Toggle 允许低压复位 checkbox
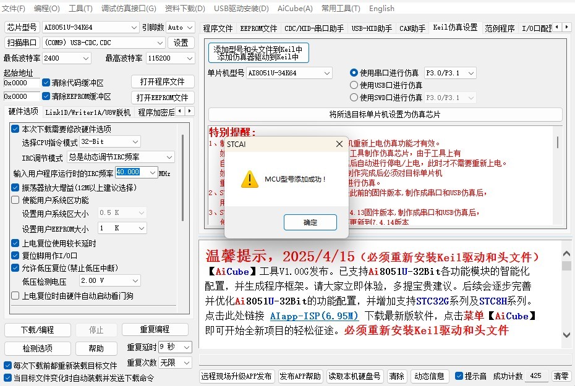Viewport: 575px width, 386px height. point(15,268)
